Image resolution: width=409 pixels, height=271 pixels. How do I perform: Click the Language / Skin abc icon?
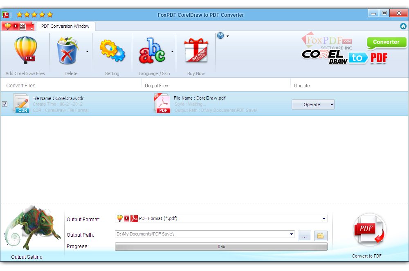click(x=152, y=51)
